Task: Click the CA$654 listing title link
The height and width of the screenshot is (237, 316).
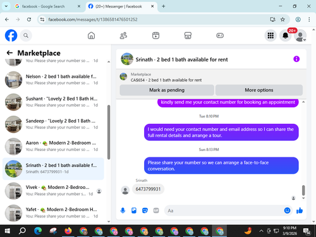Action: 166,80
